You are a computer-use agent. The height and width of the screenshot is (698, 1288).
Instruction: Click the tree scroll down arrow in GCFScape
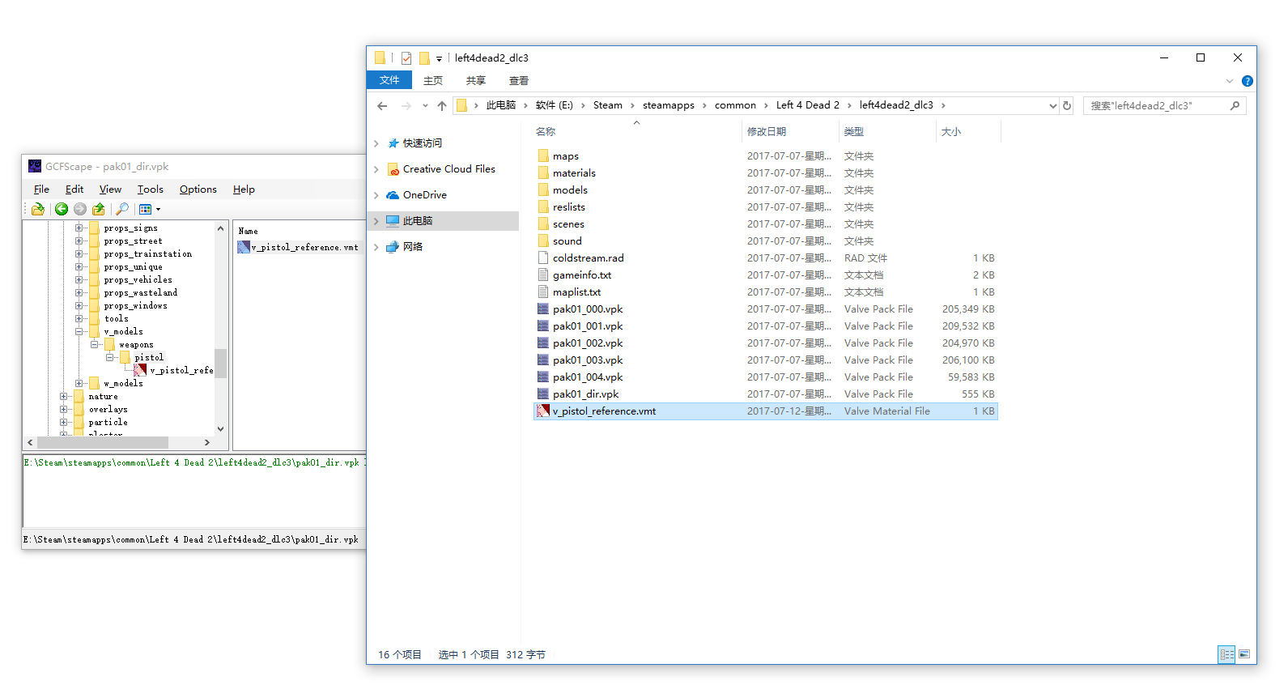tap(220, 429)
